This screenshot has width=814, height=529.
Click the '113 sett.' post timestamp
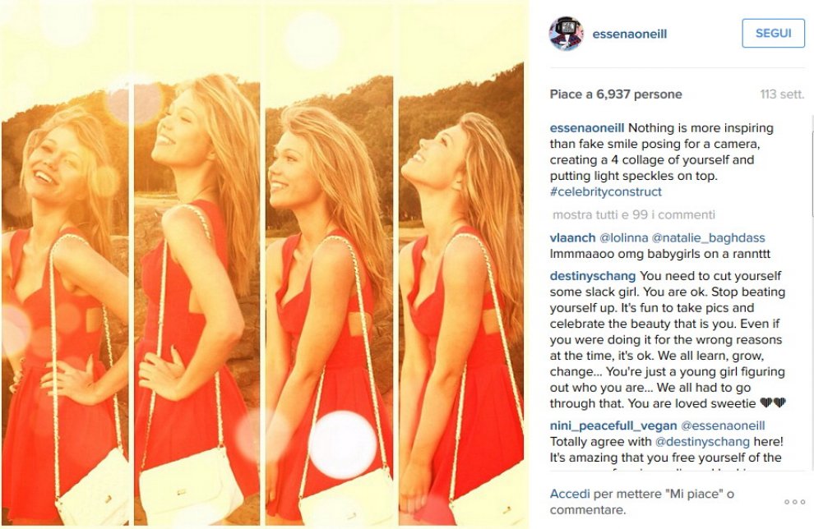[x=782, y=94]
